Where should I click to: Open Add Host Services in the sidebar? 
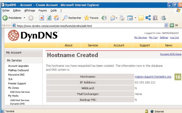coord(20,100)
